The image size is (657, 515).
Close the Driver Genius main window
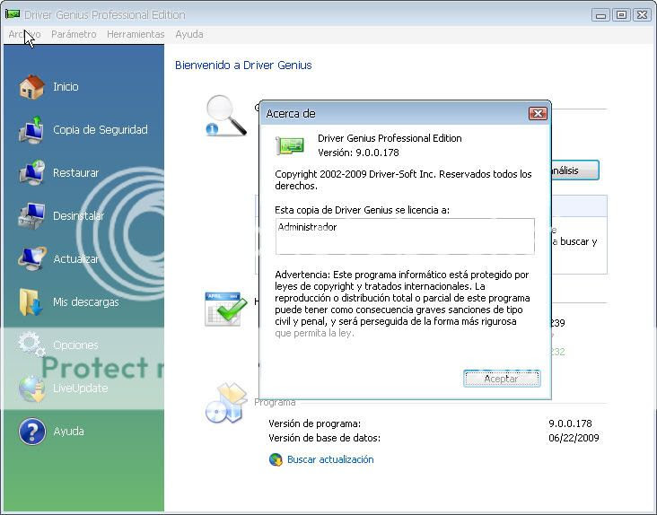(x=642, y=15)
